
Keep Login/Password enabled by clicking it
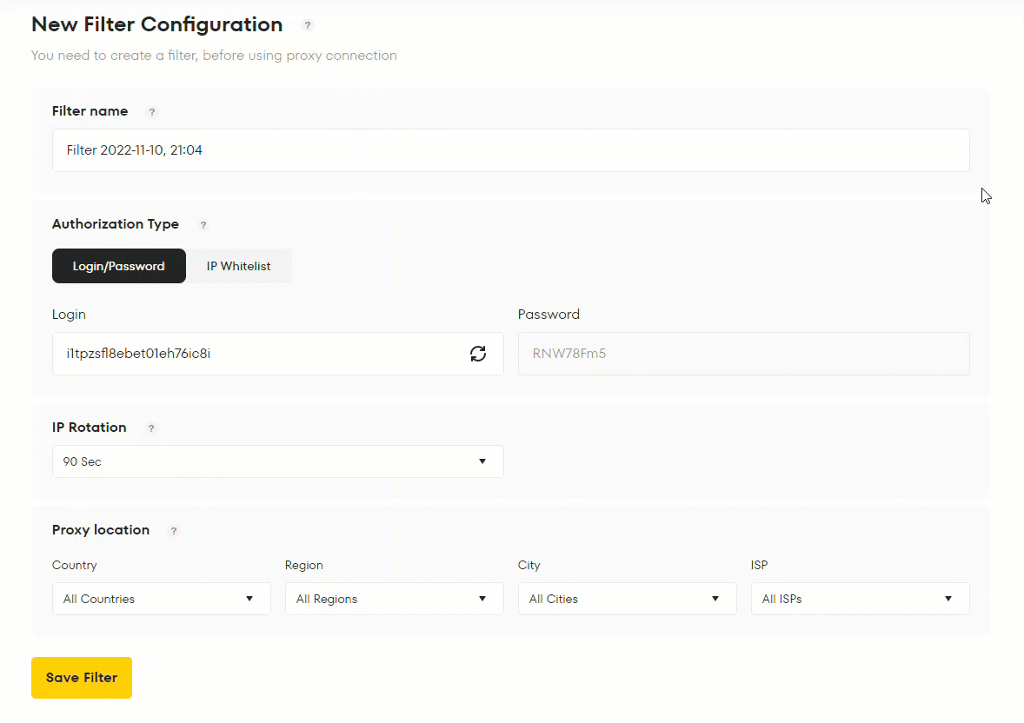click(118, 266)
